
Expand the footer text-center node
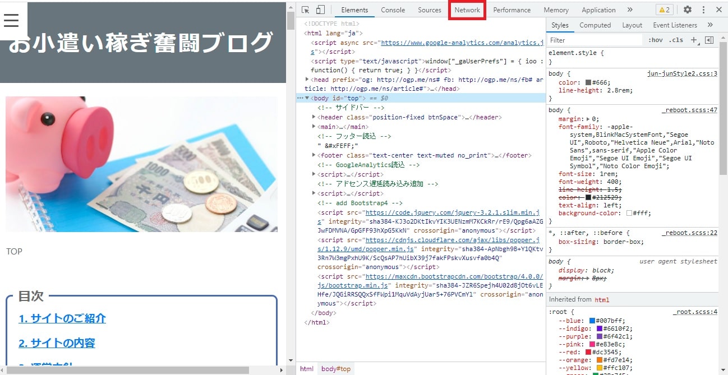(x=314, y=155)
